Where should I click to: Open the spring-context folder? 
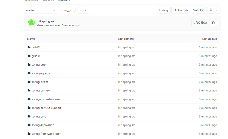[41, 91]
